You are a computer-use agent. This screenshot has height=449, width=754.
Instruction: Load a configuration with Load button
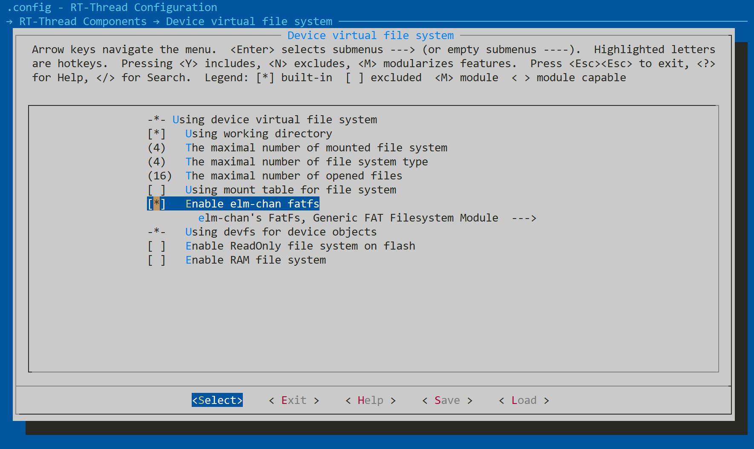524,400
